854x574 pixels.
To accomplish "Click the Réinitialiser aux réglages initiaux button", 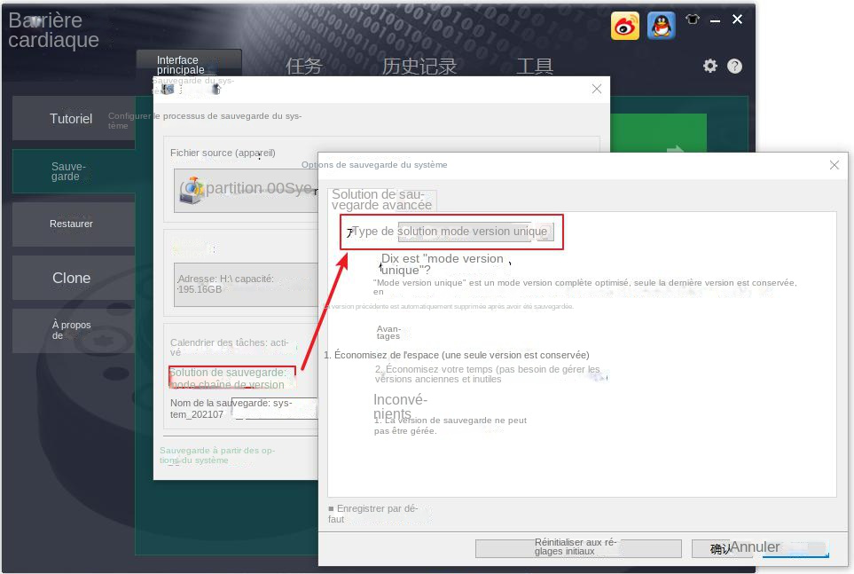I will click(x=577, y=547).
